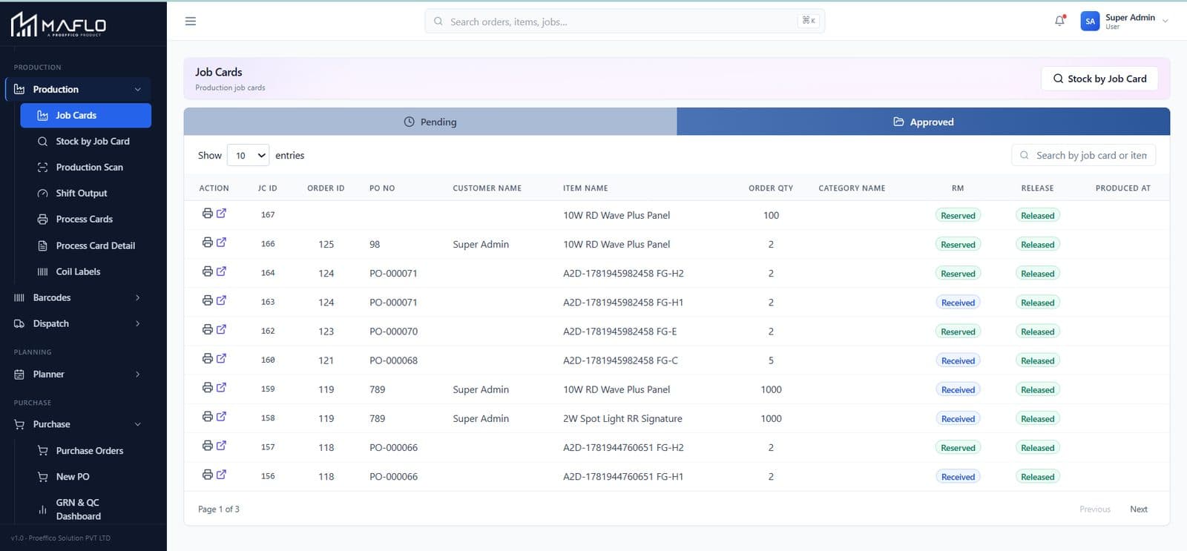Click Page 1 of 3 text
Screen dimensions: 1187x551
click(x=218, y=509)
